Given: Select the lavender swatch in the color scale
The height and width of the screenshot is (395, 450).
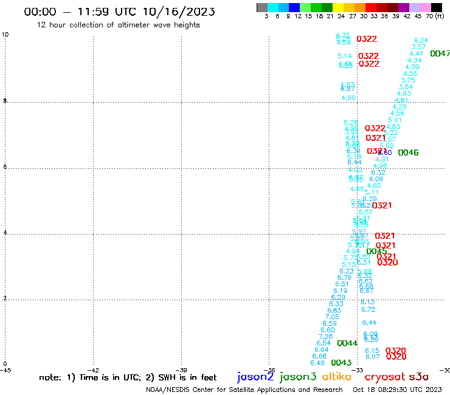Looking at the screenshot, I should click(x=414, y=7).
